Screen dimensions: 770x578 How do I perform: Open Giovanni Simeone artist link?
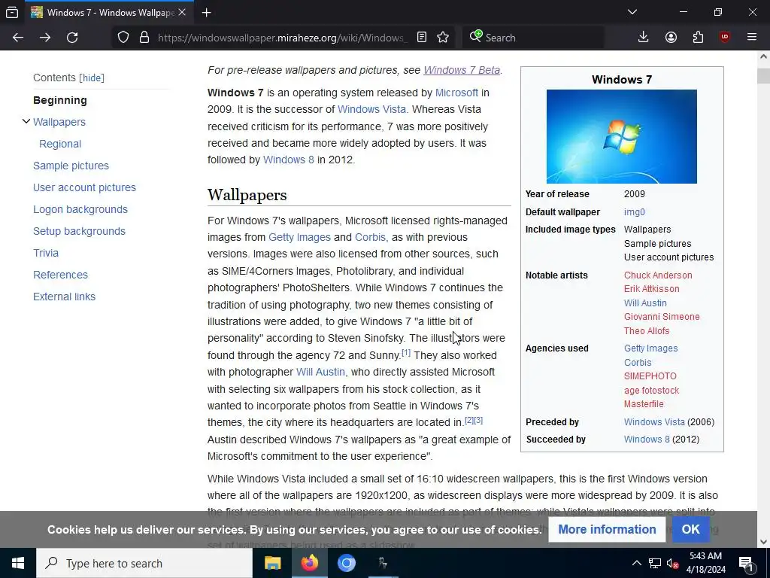pos(662,317)
